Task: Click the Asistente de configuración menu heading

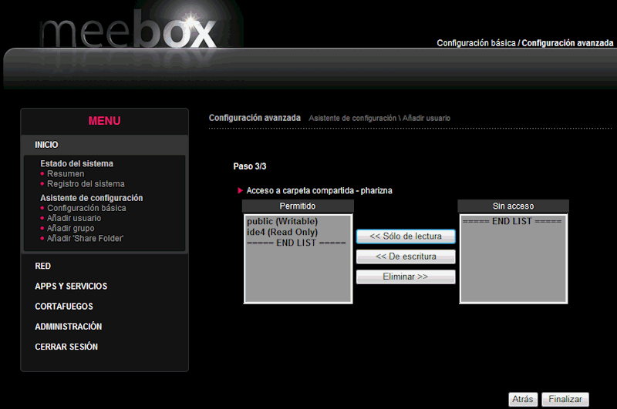Action: pos(91,198)
